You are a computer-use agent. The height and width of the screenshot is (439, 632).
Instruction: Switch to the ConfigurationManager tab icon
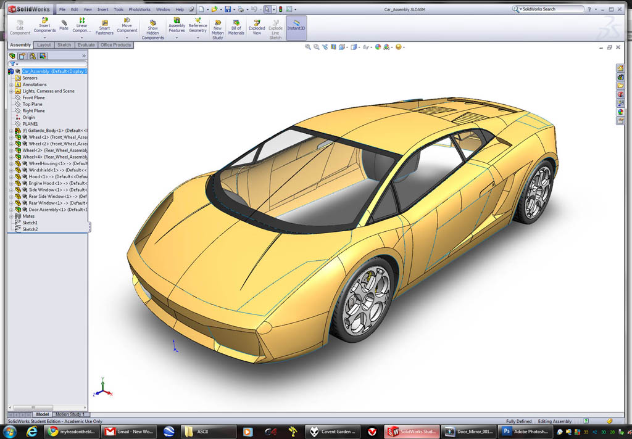click(33, 56)
